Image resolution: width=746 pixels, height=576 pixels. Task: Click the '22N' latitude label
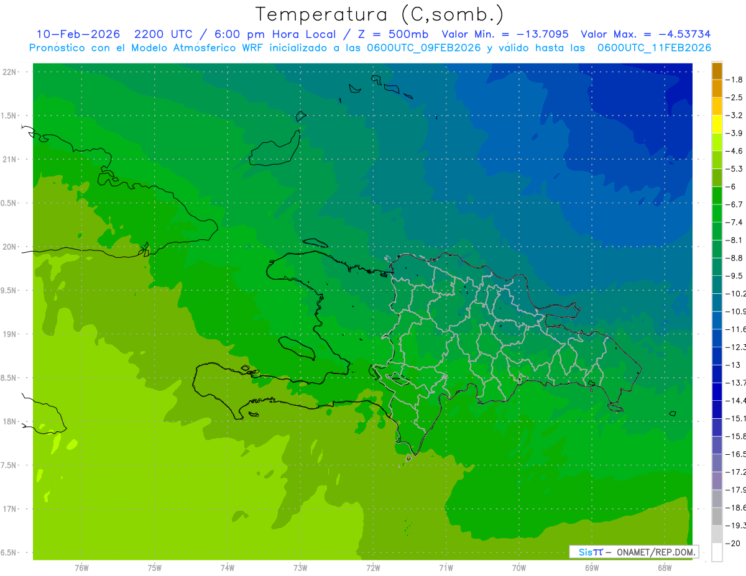(x=10, y=72)
